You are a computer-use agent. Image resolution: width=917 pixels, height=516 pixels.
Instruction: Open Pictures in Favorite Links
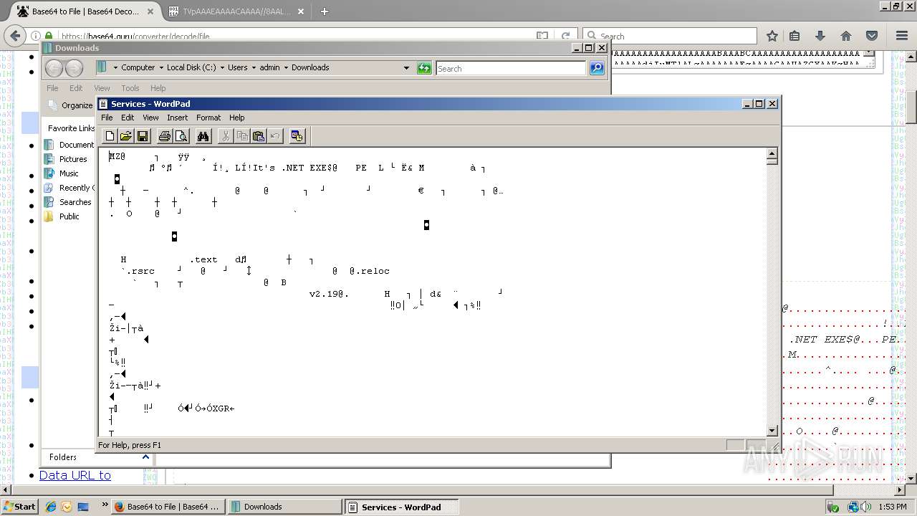click(x=66, y=159)
